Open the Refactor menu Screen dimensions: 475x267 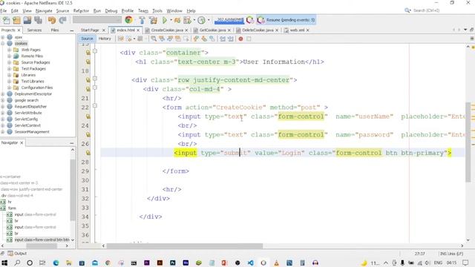tap(81, 10)
